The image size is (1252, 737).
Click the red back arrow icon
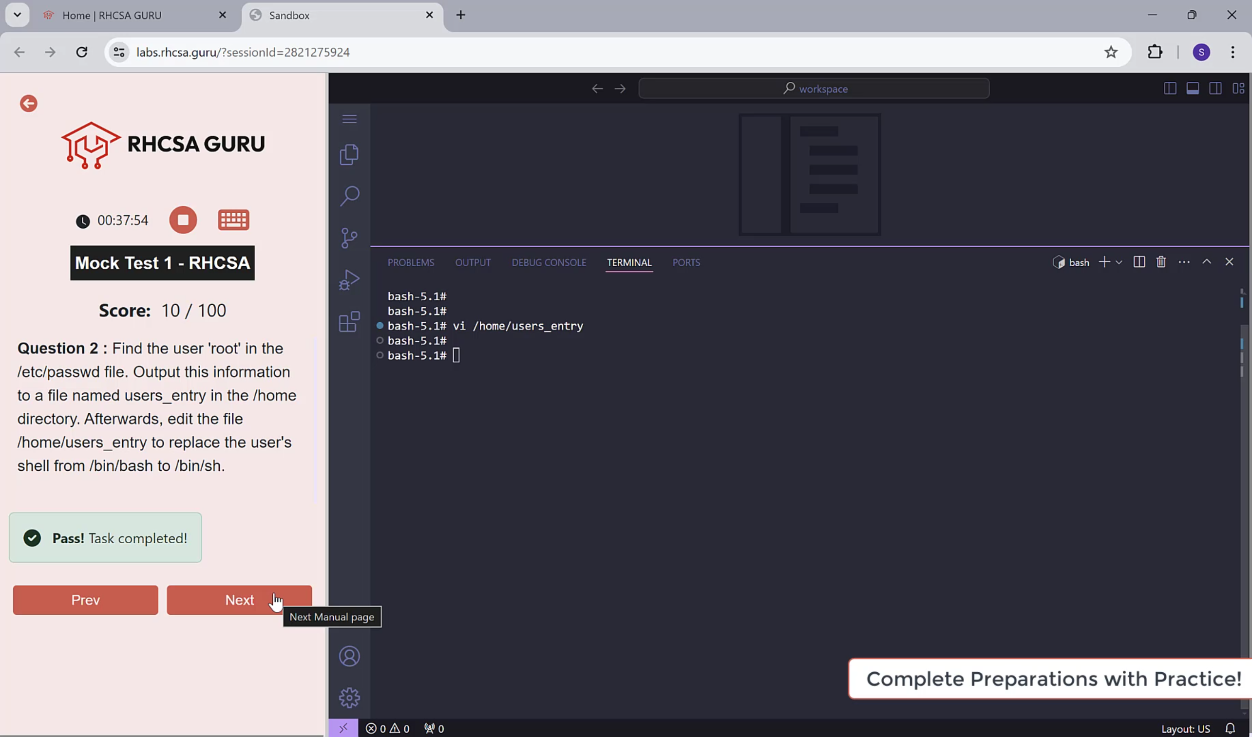click(28, 103)
